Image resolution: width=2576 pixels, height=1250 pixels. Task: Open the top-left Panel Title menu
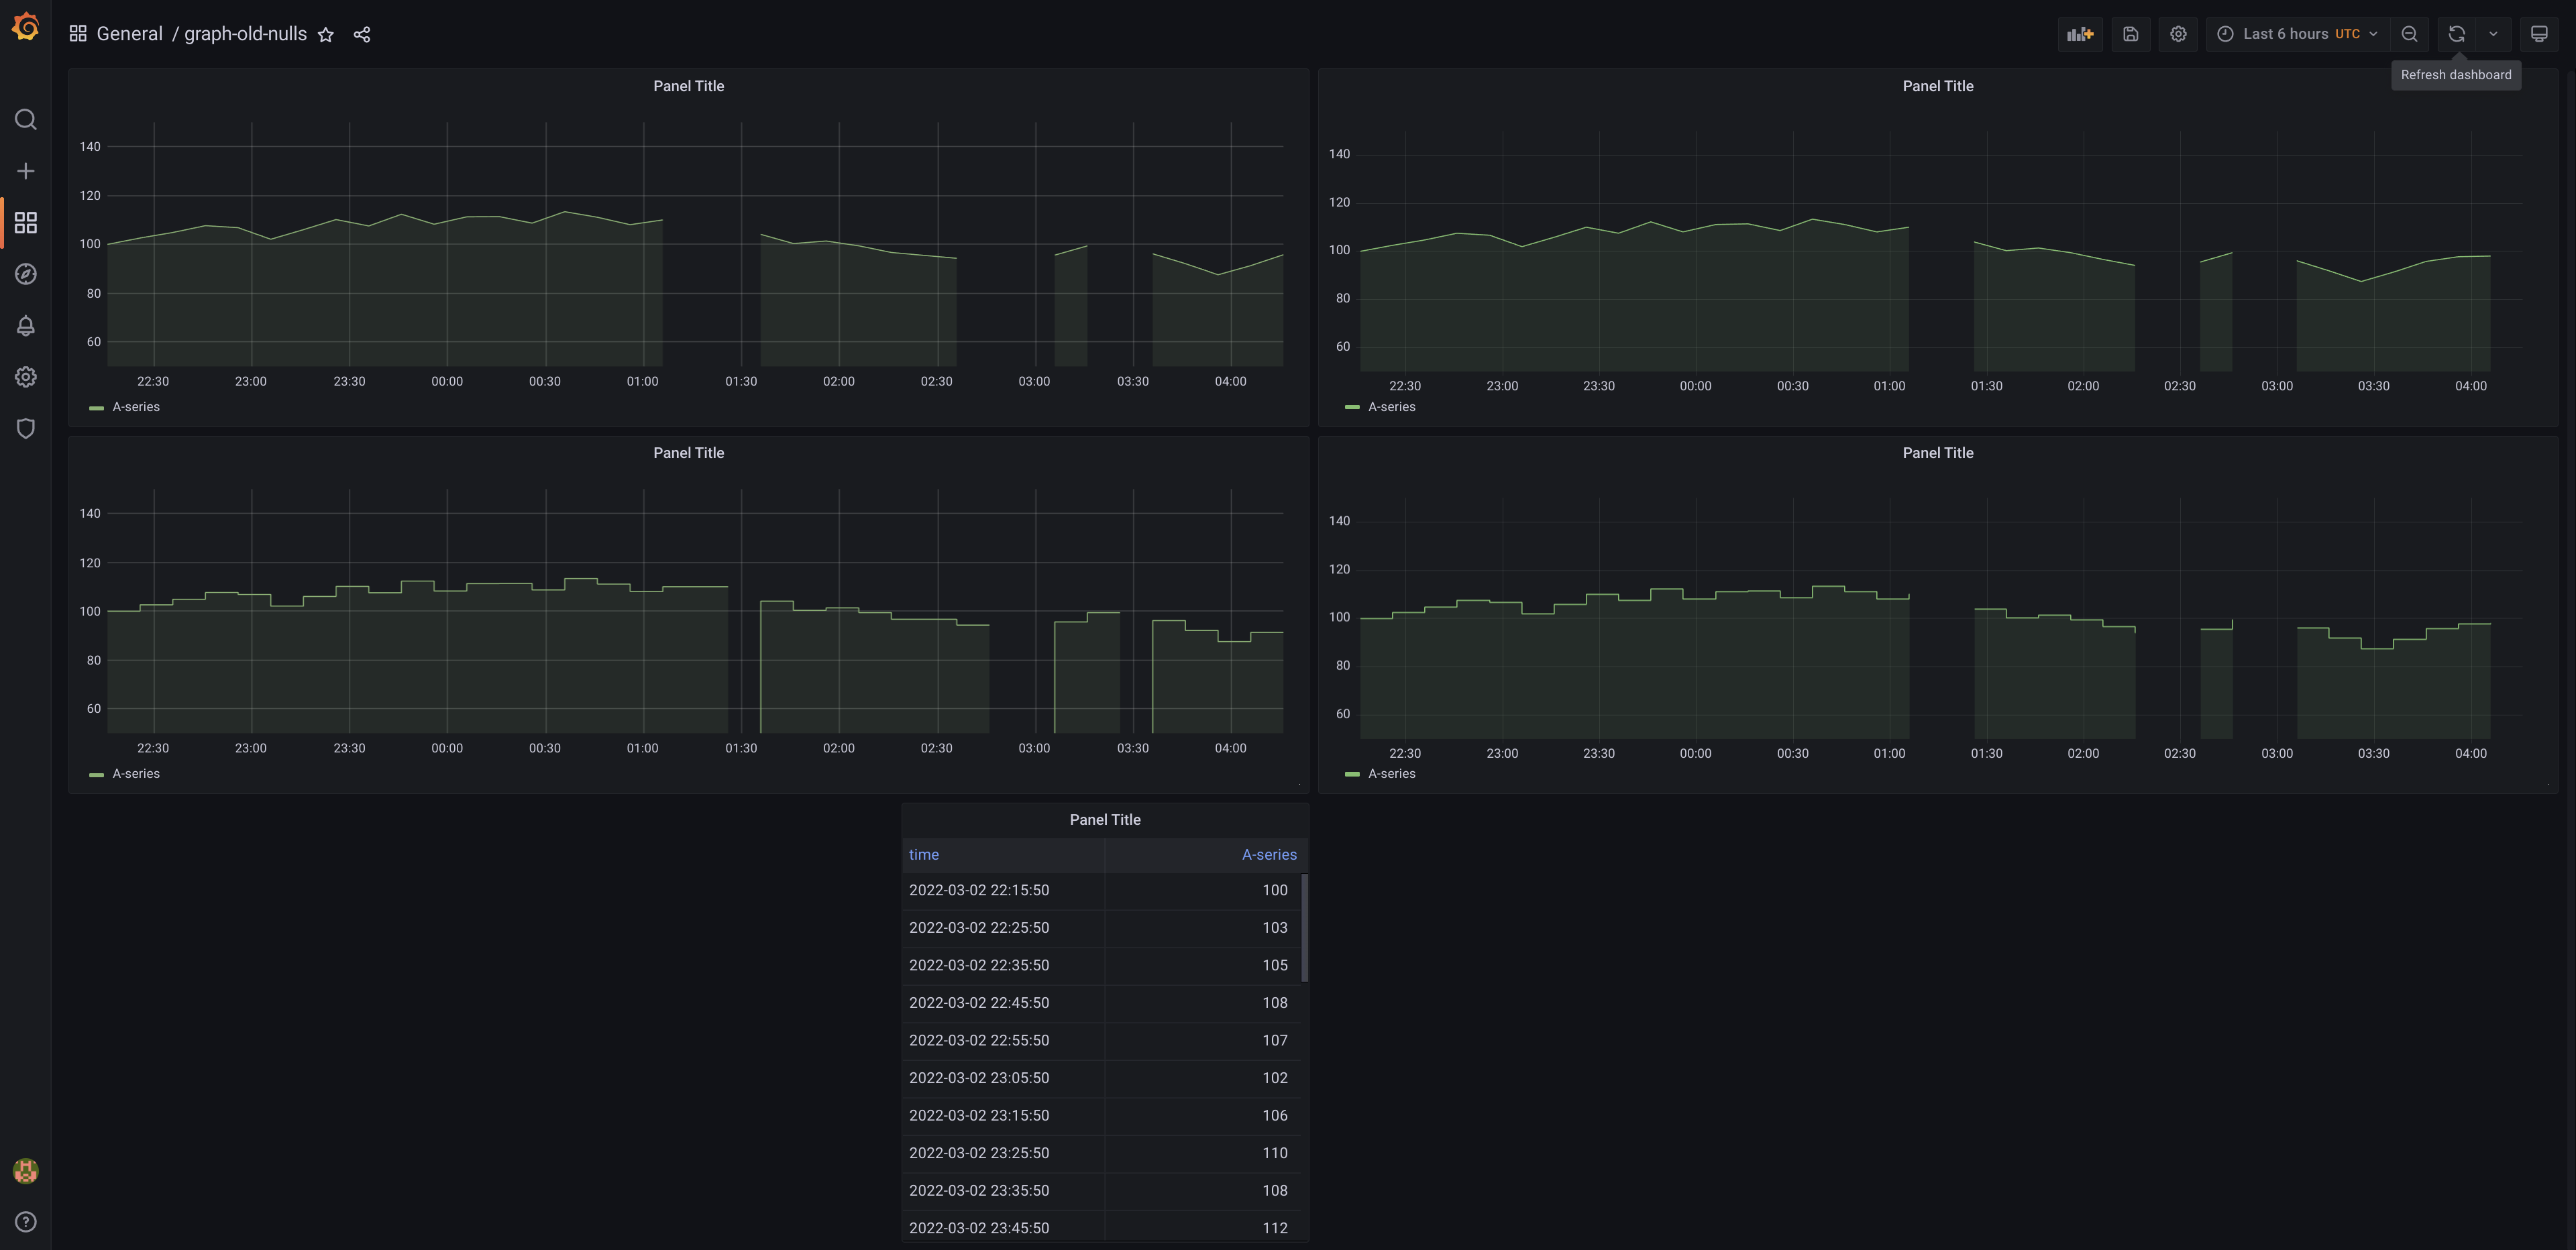(x=688, y=86)
